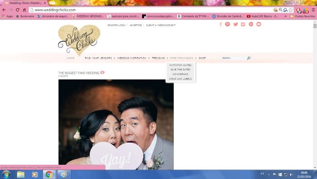Viewport: 317px width, 179px height.
Task: Click the site search text field
Action: pos(234,58)
